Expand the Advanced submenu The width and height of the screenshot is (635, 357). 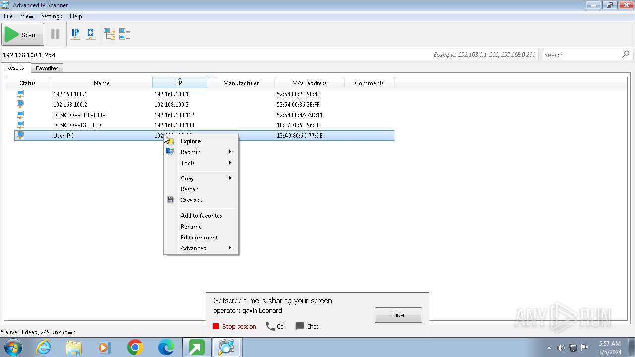(201, 248)
